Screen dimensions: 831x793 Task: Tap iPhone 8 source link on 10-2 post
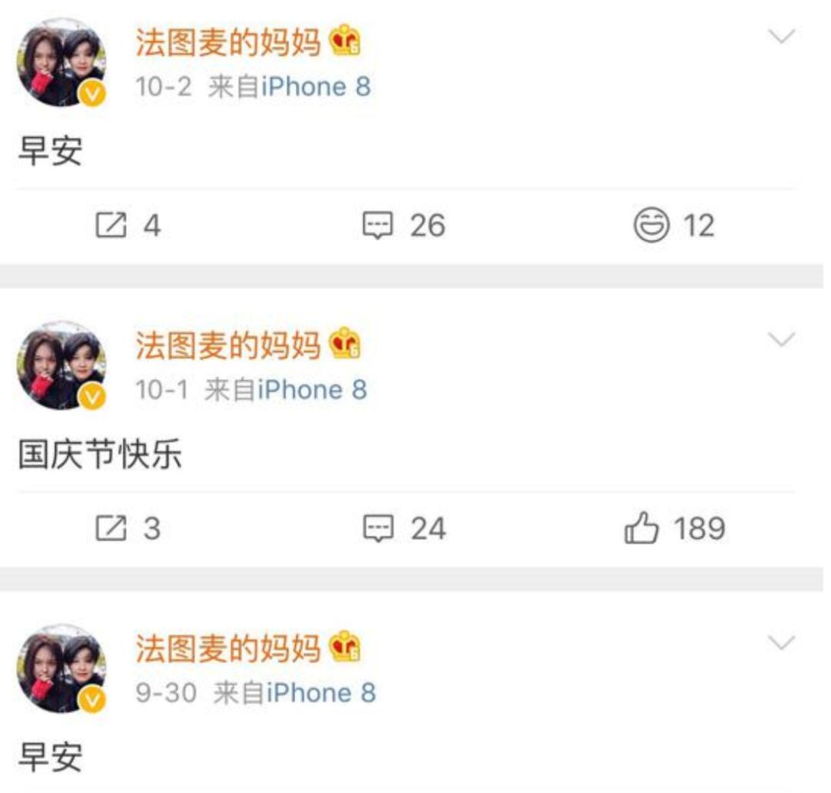(x=316, y=86)
